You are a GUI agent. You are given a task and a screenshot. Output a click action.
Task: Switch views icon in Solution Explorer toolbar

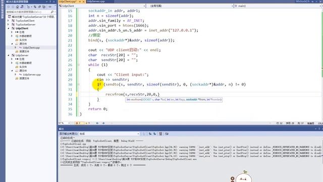[22, 7]
